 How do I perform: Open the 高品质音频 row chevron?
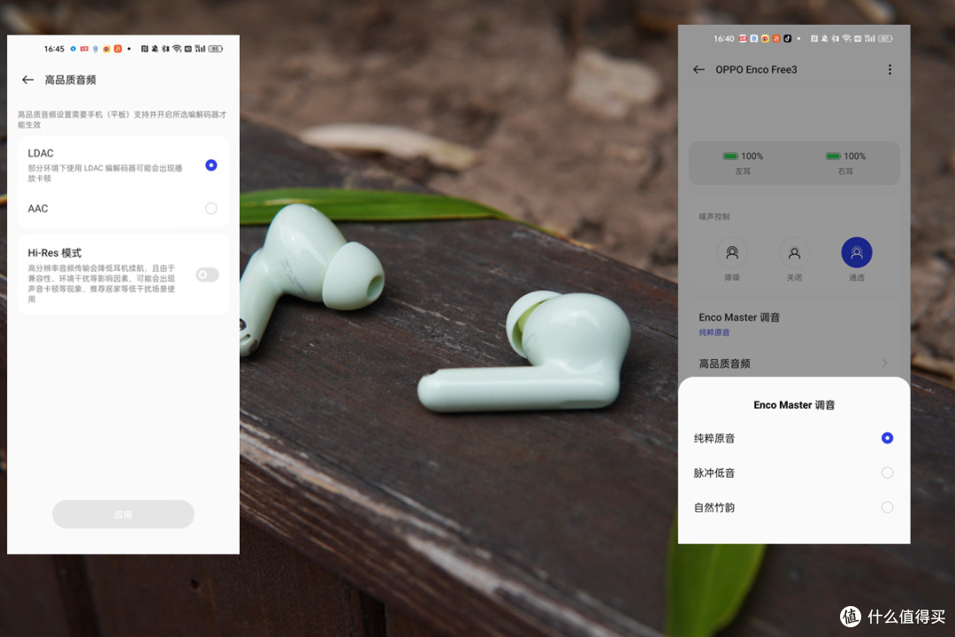[x=884, y=364]
